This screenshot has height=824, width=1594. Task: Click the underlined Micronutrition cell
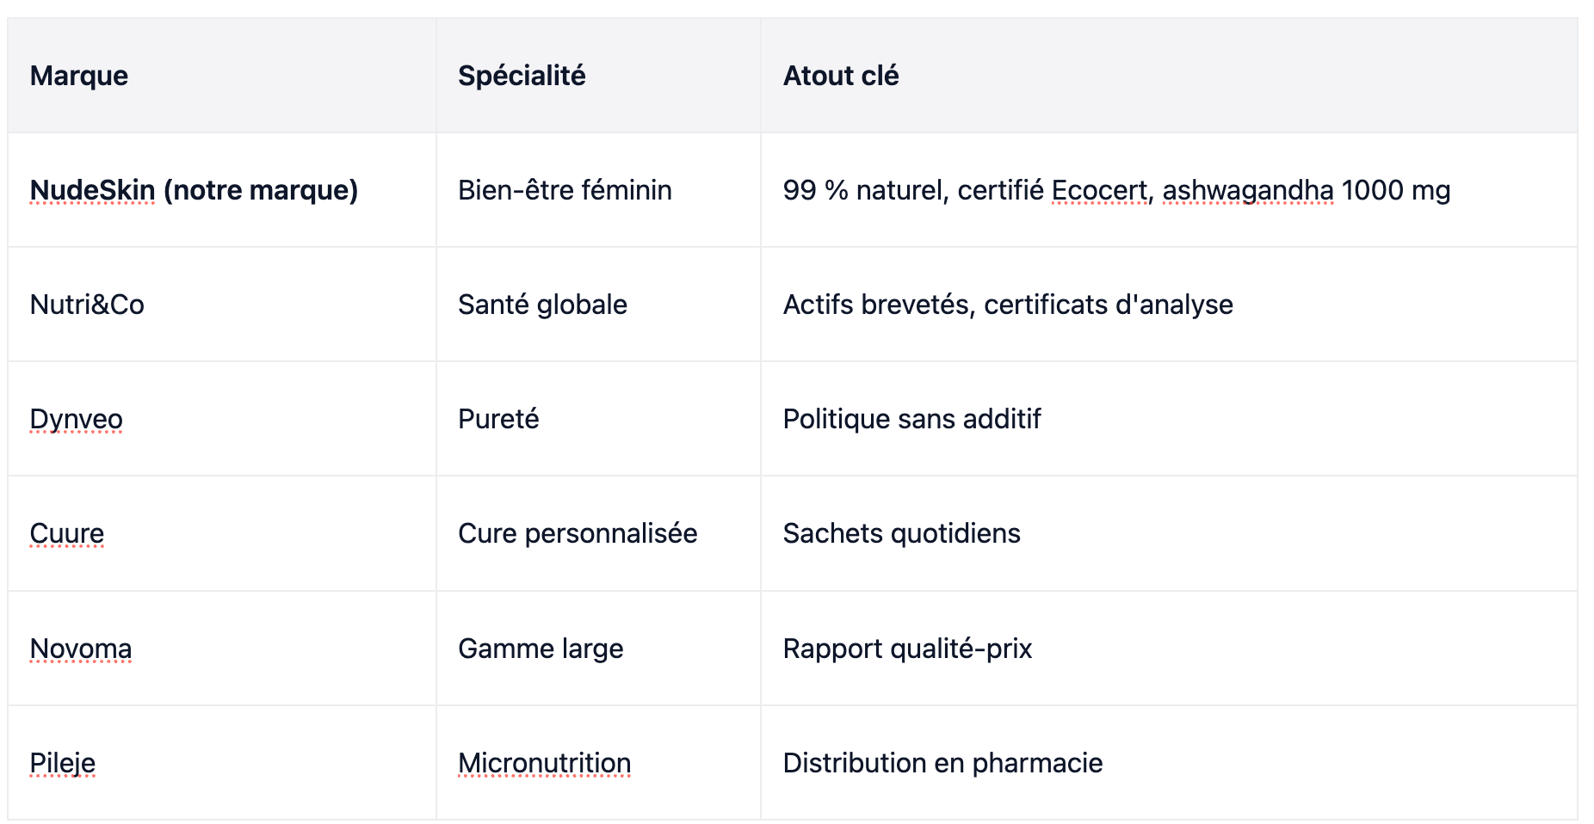598,763
